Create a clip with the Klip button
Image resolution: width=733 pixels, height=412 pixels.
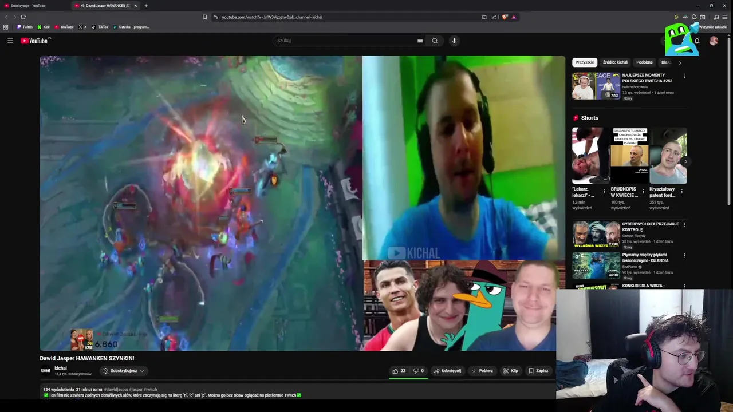510,371
